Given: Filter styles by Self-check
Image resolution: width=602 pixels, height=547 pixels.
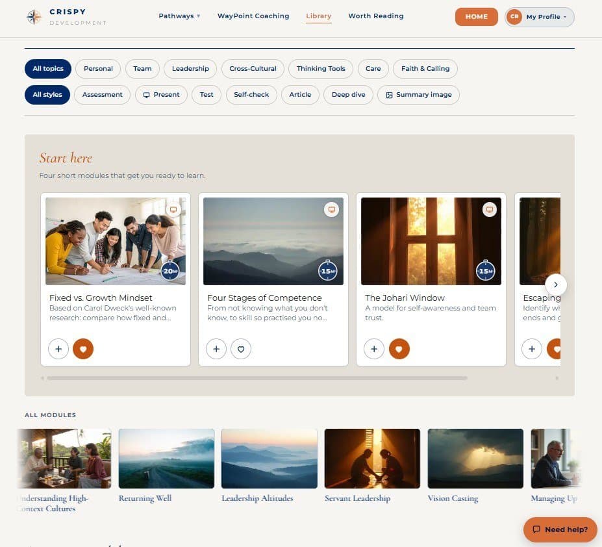Looking at the screenshot, I should pos(251,95).
